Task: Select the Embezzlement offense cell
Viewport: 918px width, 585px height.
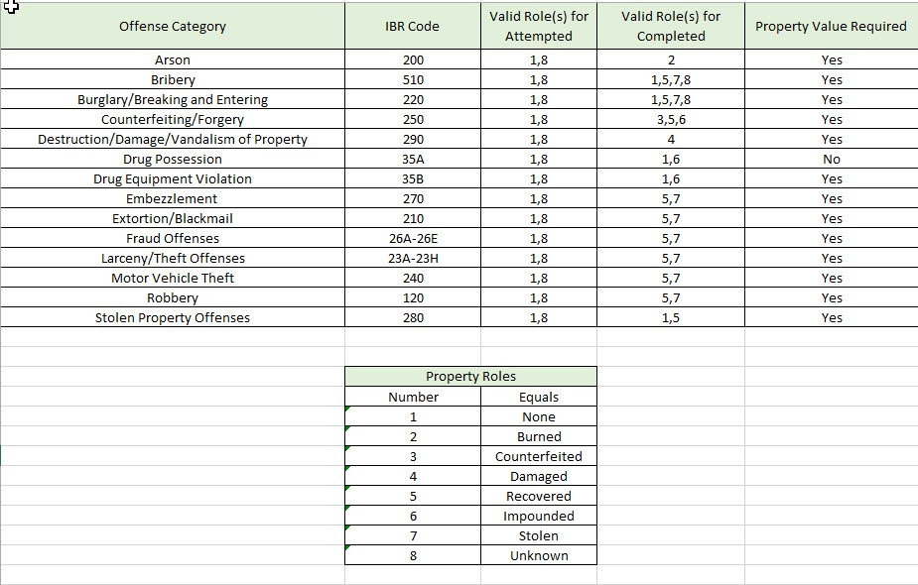Action: coord(173,199)
